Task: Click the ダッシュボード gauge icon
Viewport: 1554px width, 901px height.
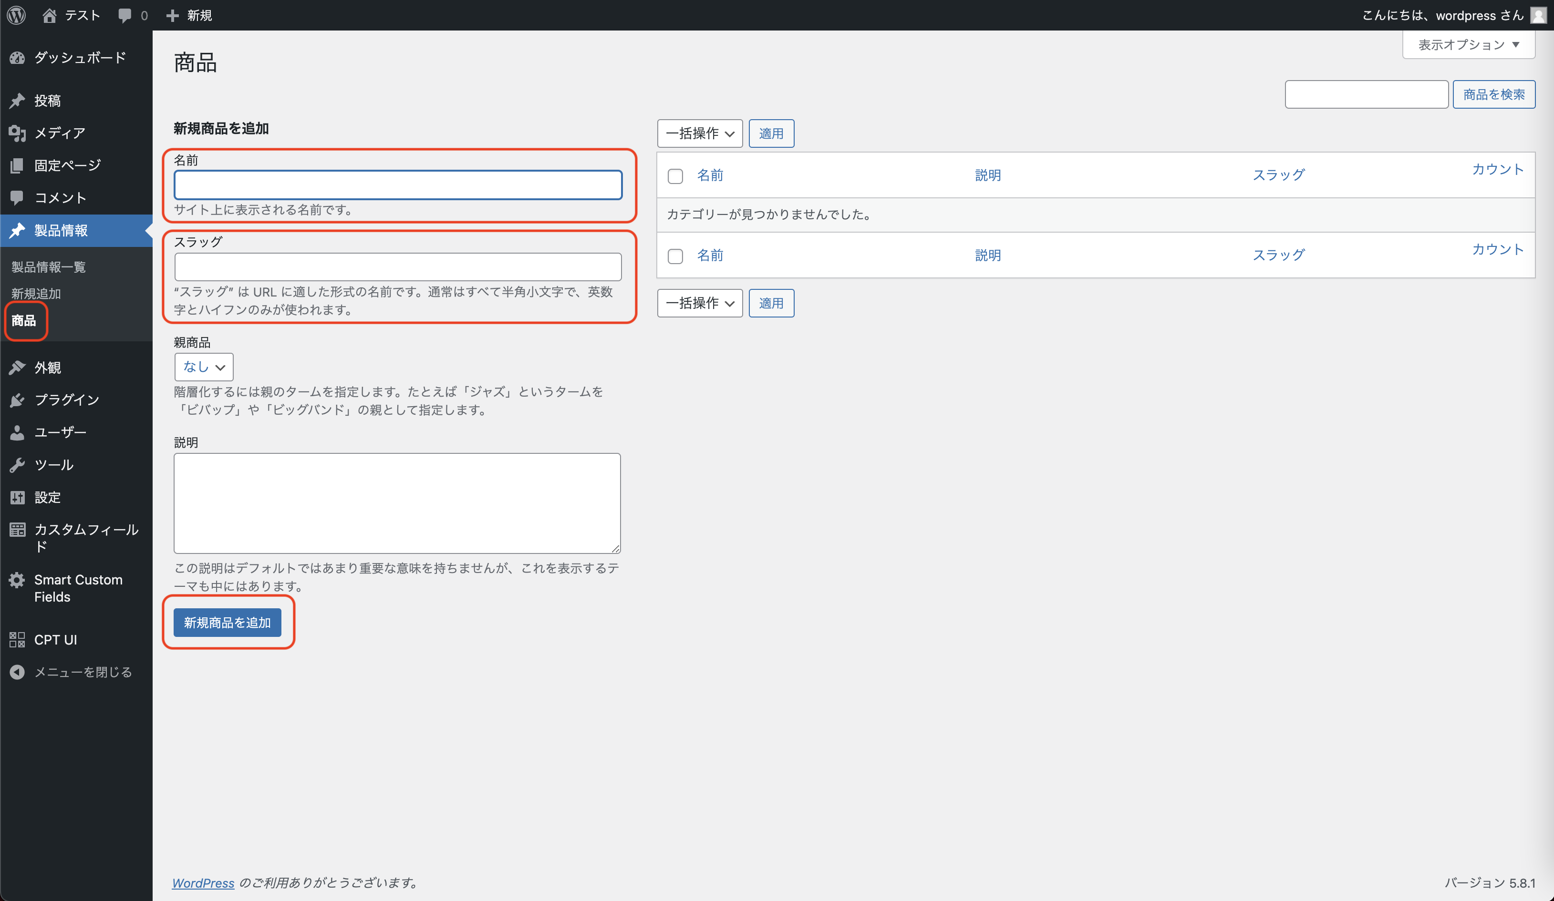Action: click(17, 58)
